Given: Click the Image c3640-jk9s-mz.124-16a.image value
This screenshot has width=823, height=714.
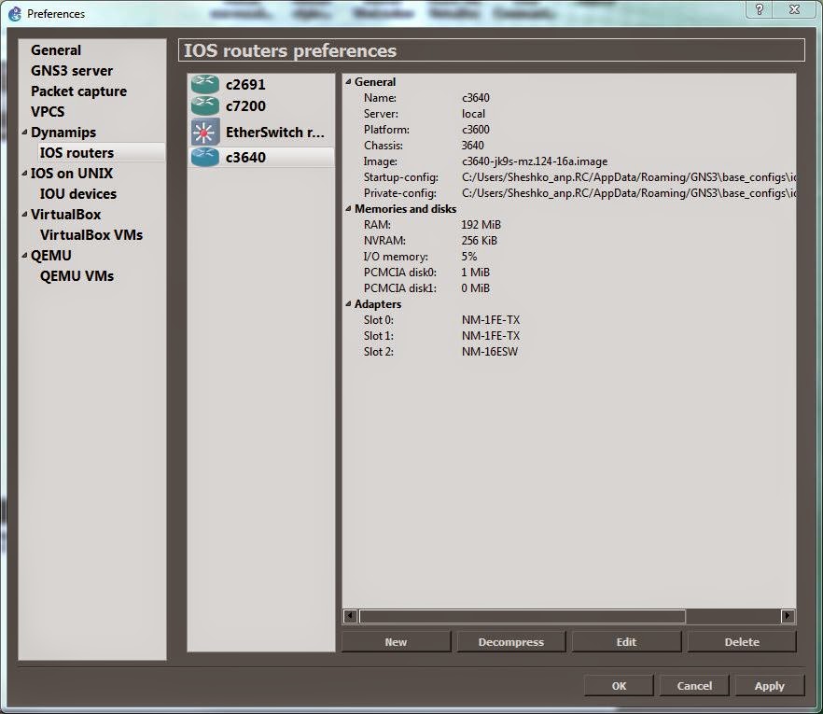Looking at the screenshot, I should tap(535, 161).
